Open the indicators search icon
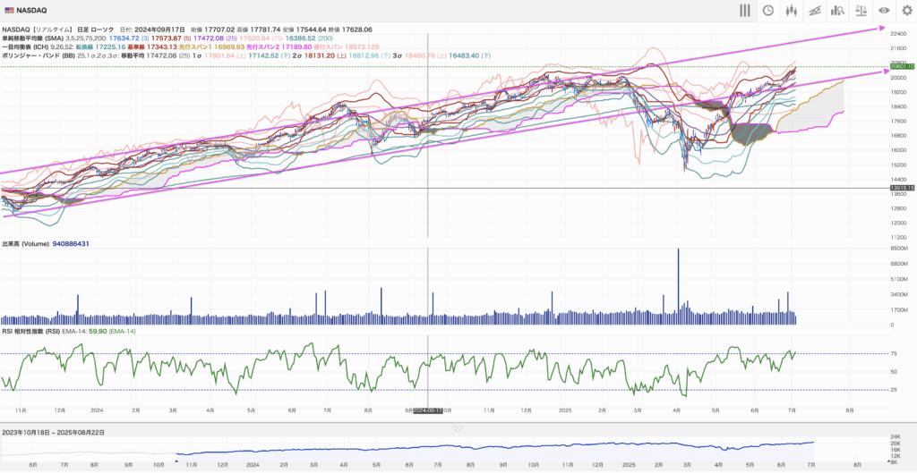917x473 pixels. (837, 10)
